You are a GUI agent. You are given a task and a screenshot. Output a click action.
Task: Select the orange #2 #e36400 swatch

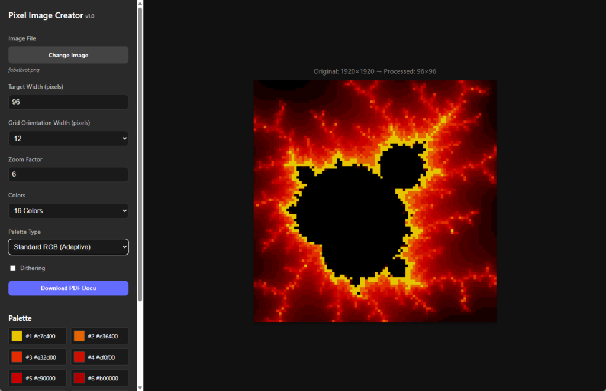79,336
